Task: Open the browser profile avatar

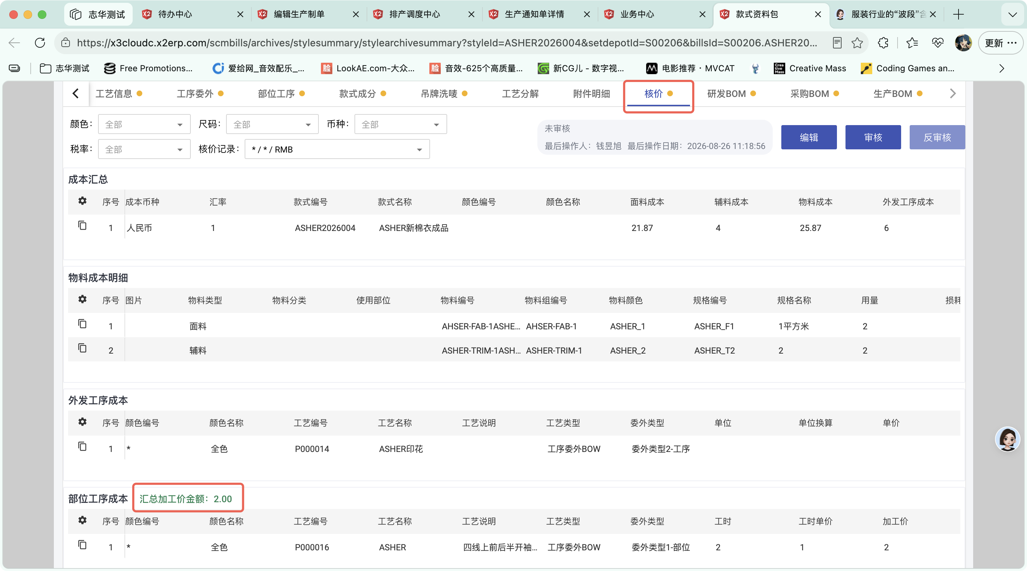Action: (963, 43)
